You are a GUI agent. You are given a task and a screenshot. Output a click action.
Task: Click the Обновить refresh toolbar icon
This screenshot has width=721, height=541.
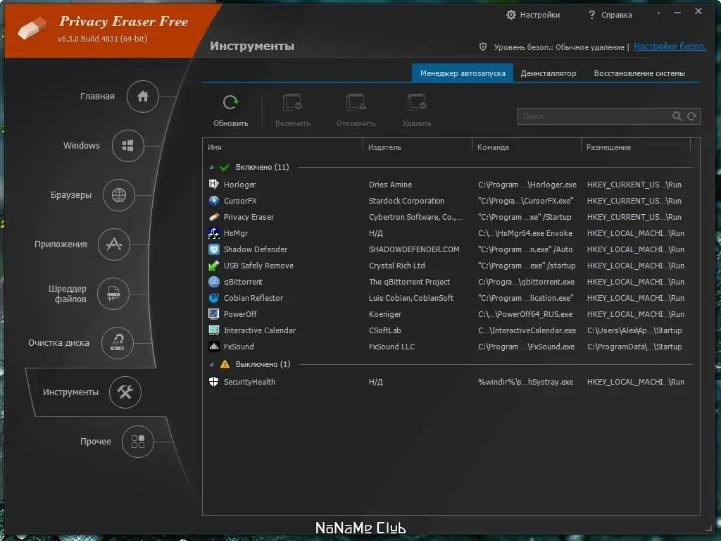[230, 102]
